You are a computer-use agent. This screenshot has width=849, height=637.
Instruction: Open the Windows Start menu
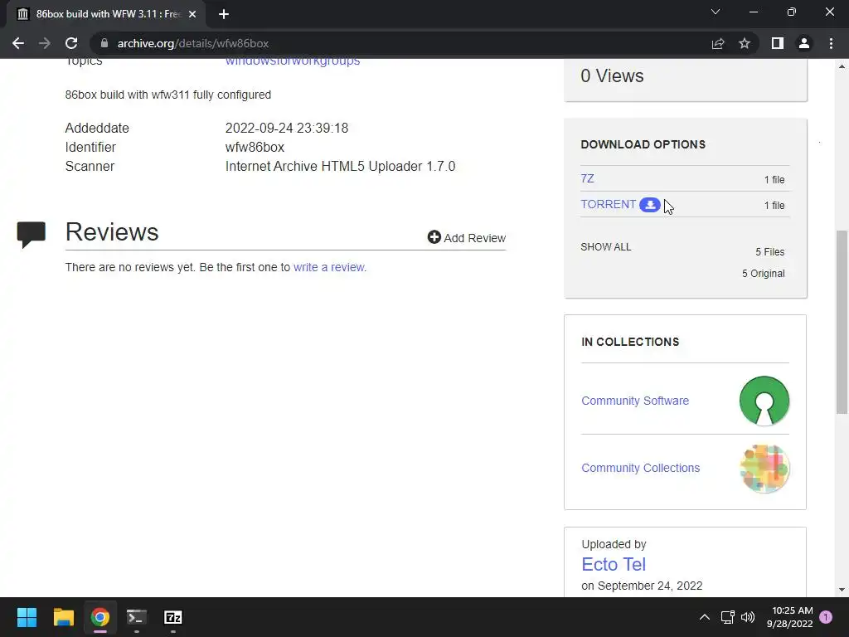click(x=27, y=617)
